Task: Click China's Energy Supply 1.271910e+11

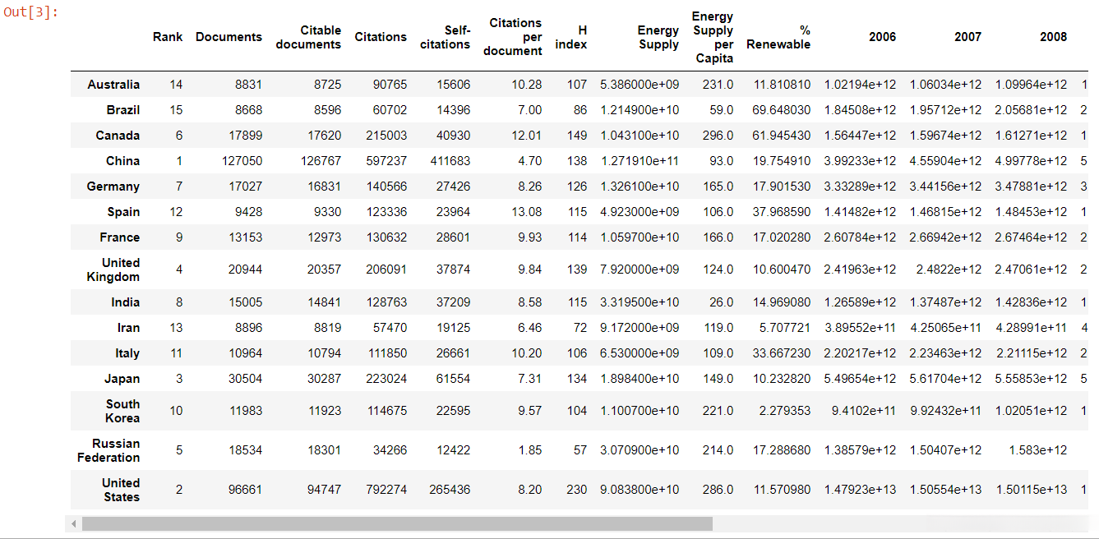Action: point(640,161)
